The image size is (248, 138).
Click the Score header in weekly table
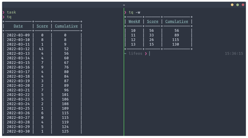(152, 21)
